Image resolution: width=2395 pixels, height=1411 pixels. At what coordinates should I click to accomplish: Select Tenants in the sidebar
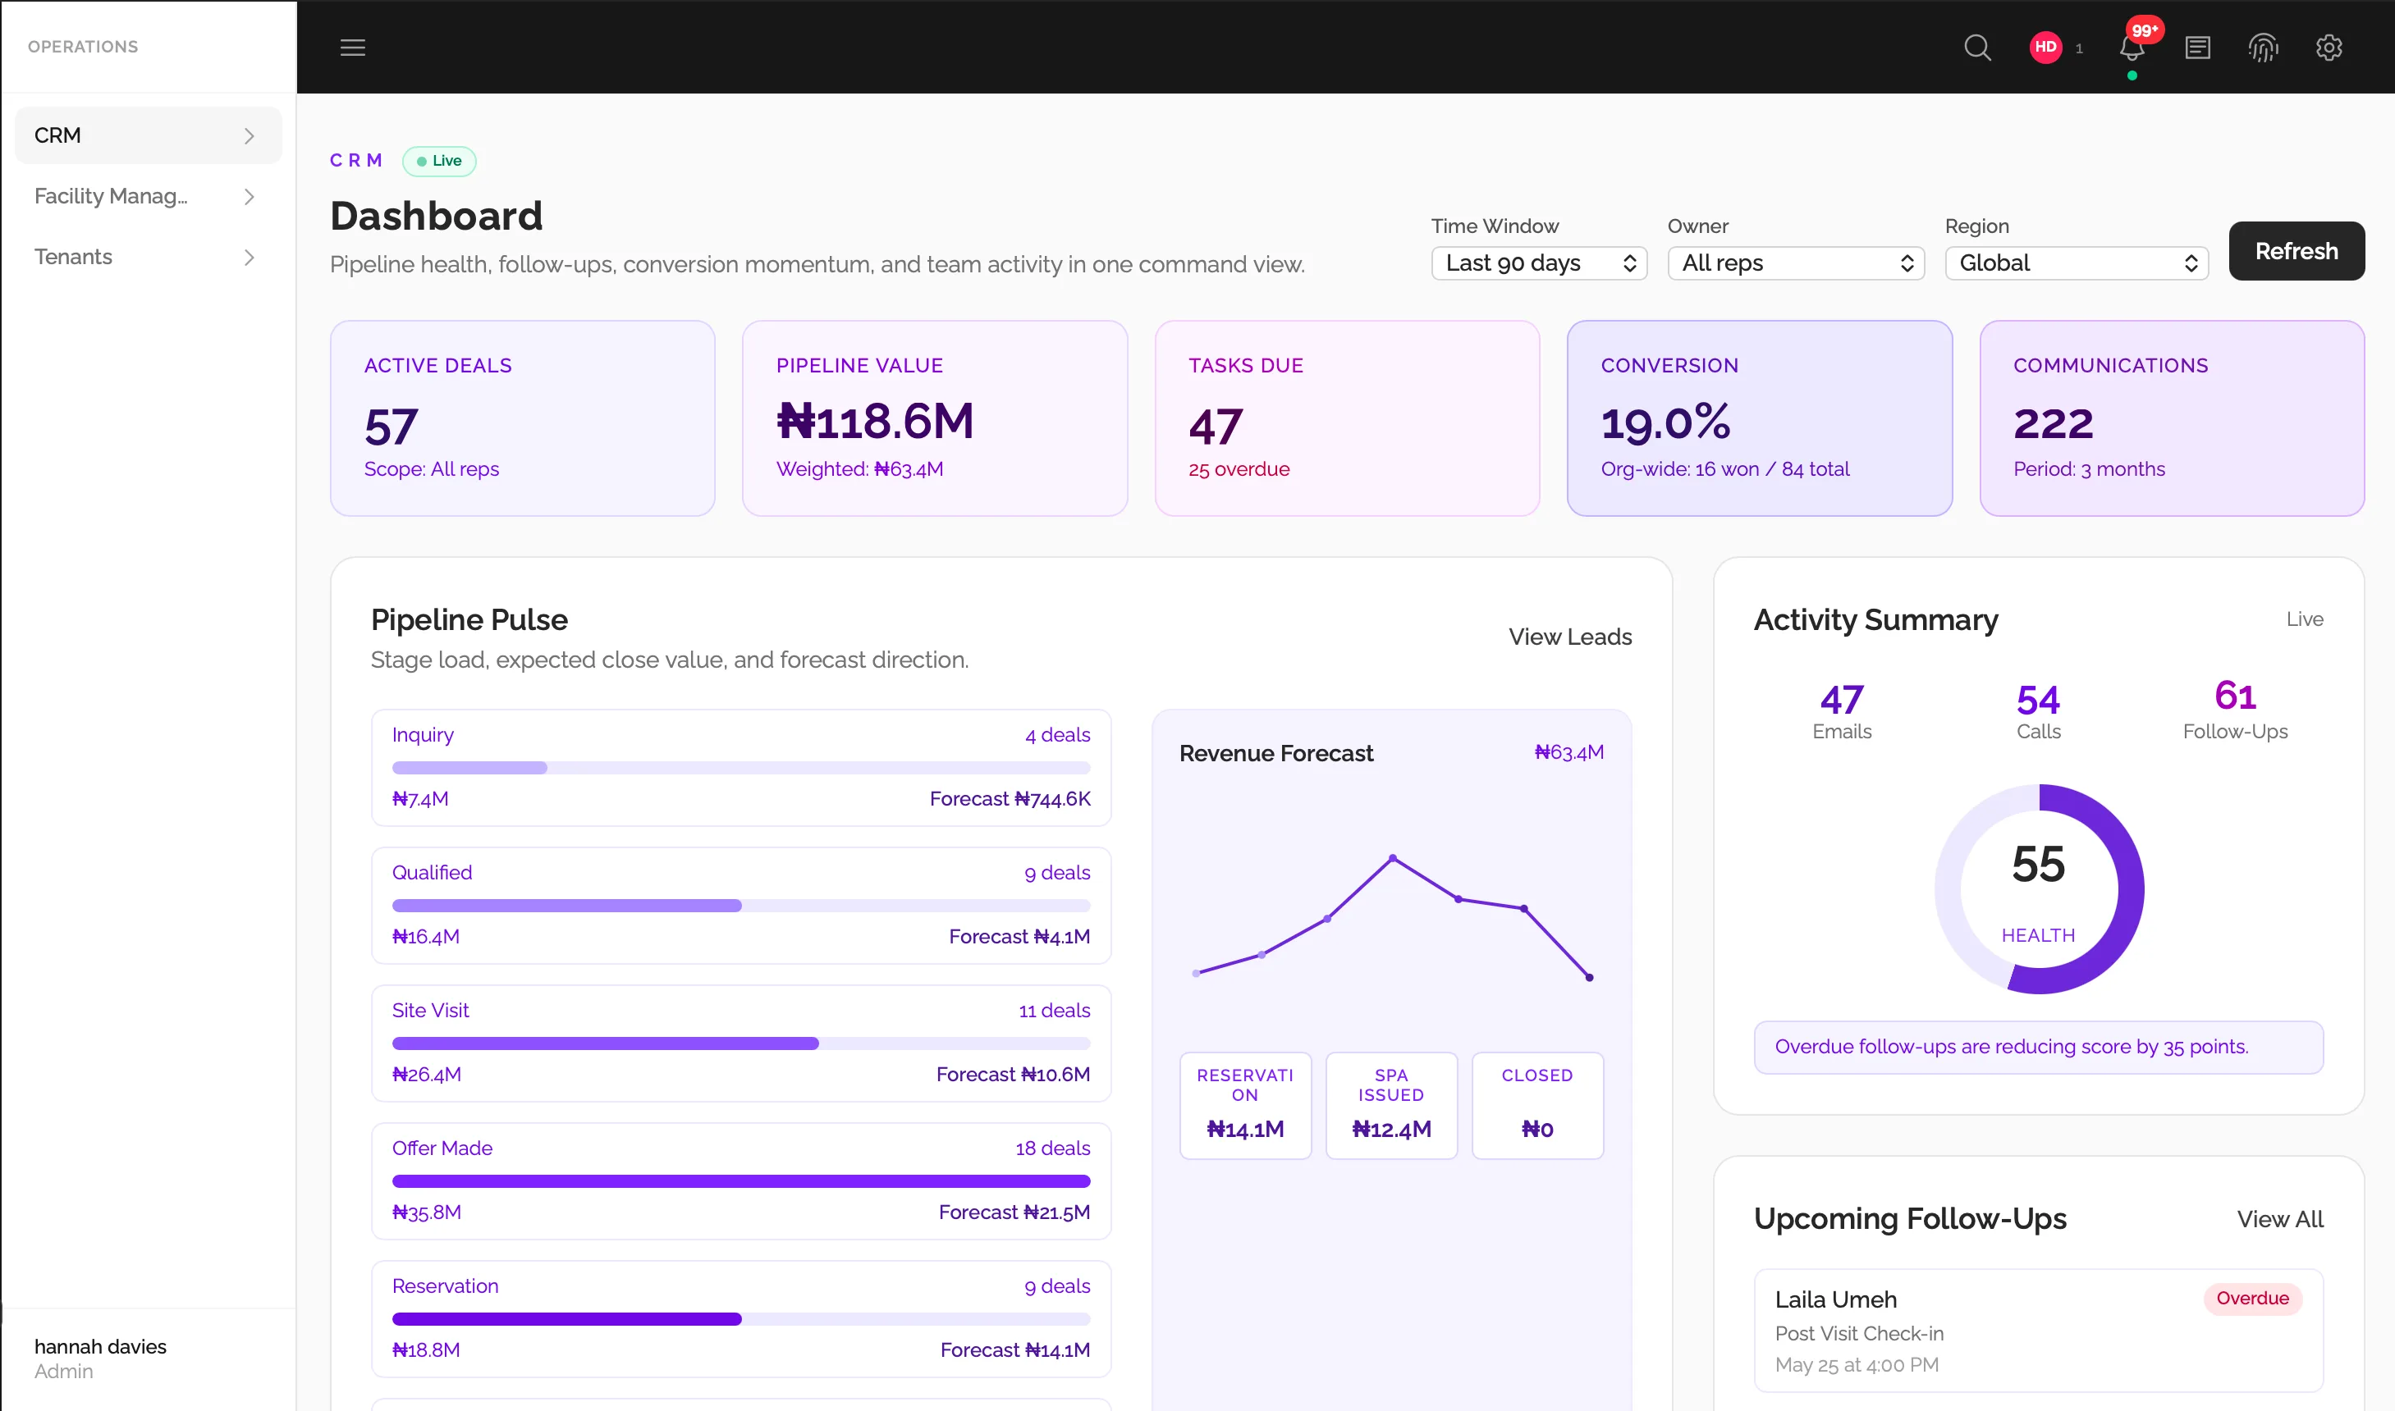(149, 258)
